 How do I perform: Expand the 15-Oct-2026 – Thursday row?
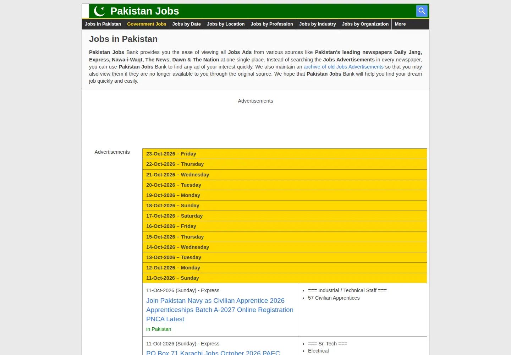point(285,237)
